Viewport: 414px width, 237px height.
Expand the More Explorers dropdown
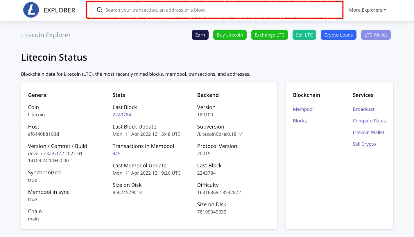pyautogui.click(x=367, y=10)
